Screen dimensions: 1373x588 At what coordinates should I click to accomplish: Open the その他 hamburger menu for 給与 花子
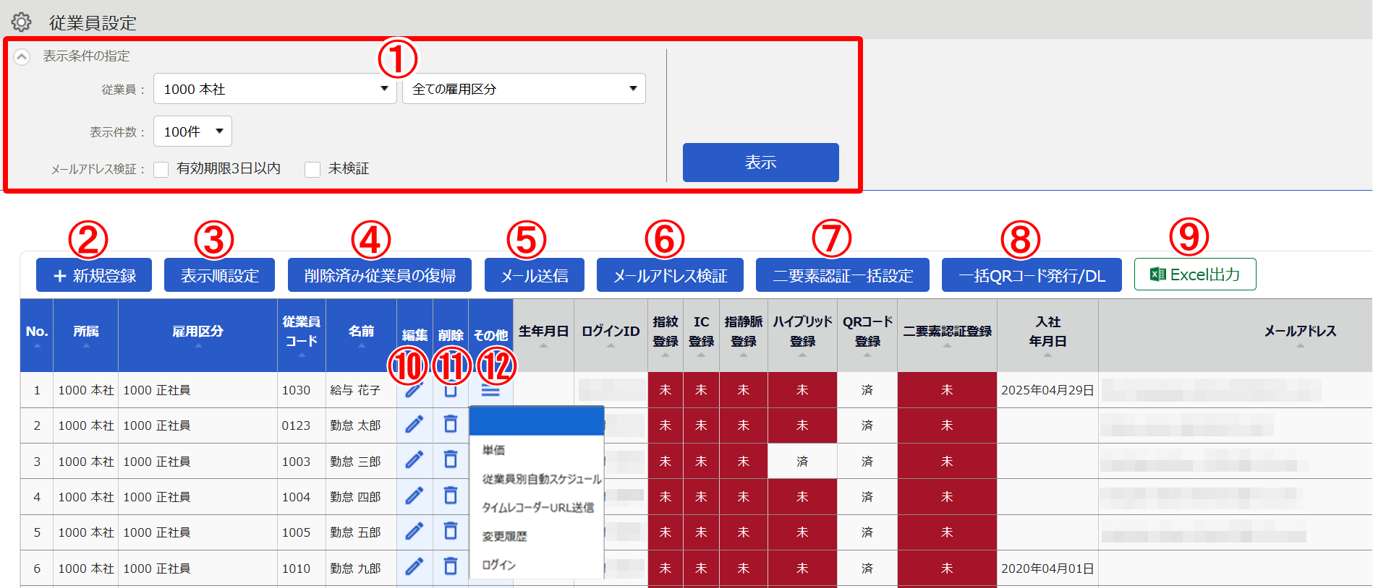click(490, 391)
